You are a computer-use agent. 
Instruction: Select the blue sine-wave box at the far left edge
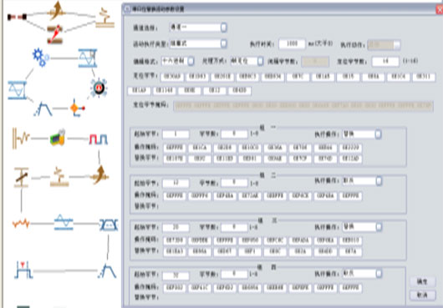click(18, 90)
